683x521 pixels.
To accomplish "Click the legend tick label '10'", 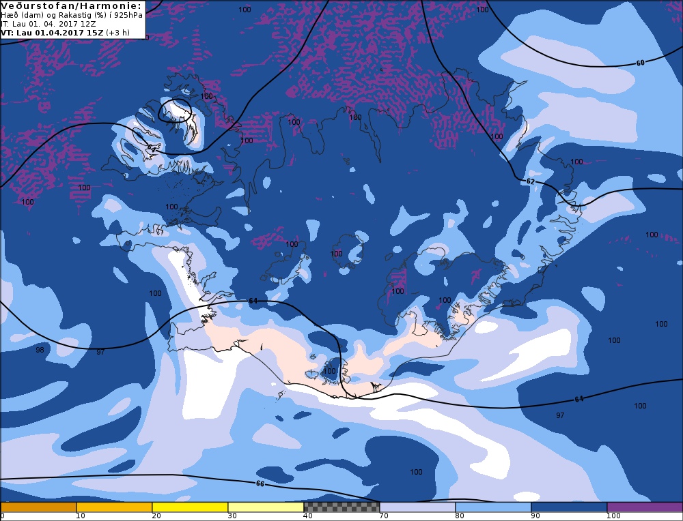I will point(80,516).
